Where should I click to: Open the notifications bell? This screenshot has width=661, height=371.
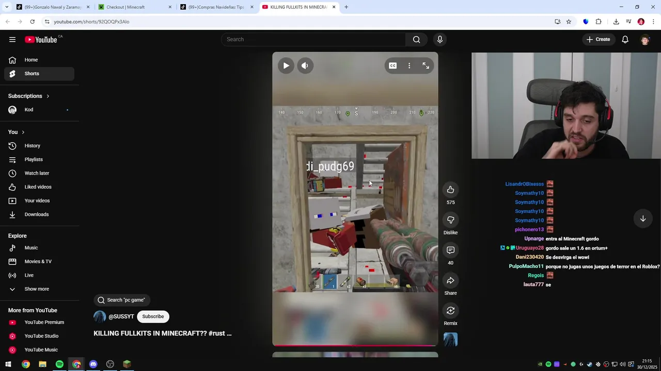(625, 40)
